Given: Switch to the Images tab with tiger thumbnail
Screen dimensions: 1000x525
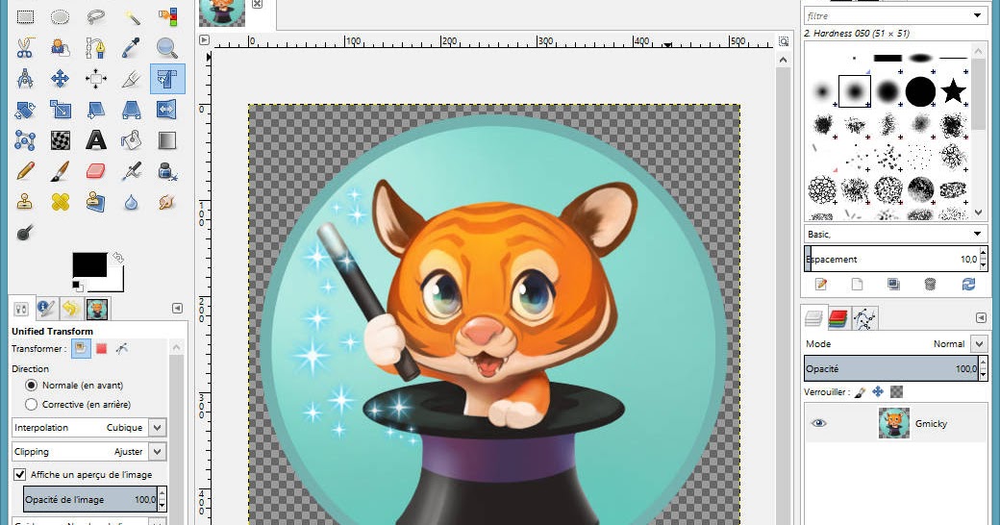Looking at the screenshot, I should pyautogui.click(x=97, y=309).
